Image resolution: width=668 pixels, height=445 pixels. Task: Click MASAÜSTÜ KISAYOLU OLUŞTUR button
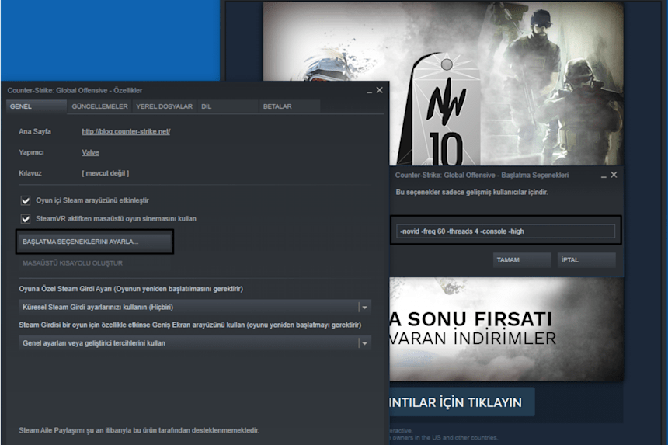coord(95,263)
